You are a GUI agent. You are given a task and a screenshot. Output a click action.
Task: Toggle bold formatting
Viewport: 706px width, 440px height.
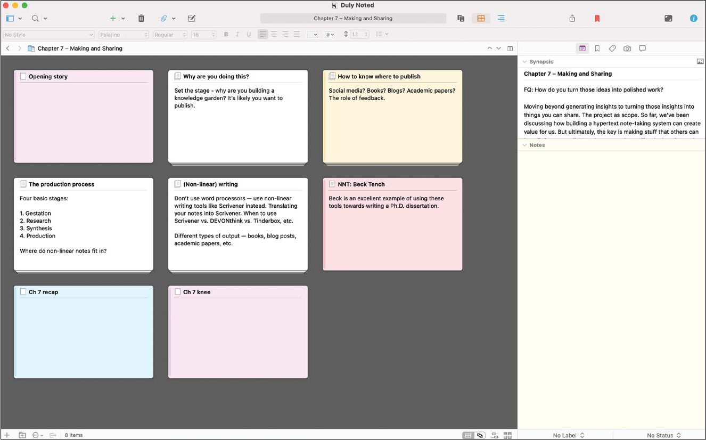[x=225, y=34]
